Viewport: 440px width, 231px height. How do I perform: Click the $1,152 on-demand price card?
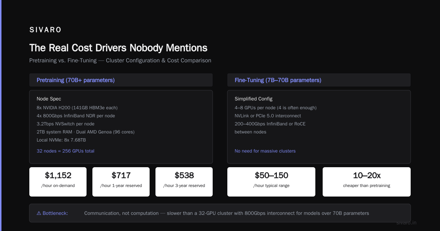pos(58,182)
